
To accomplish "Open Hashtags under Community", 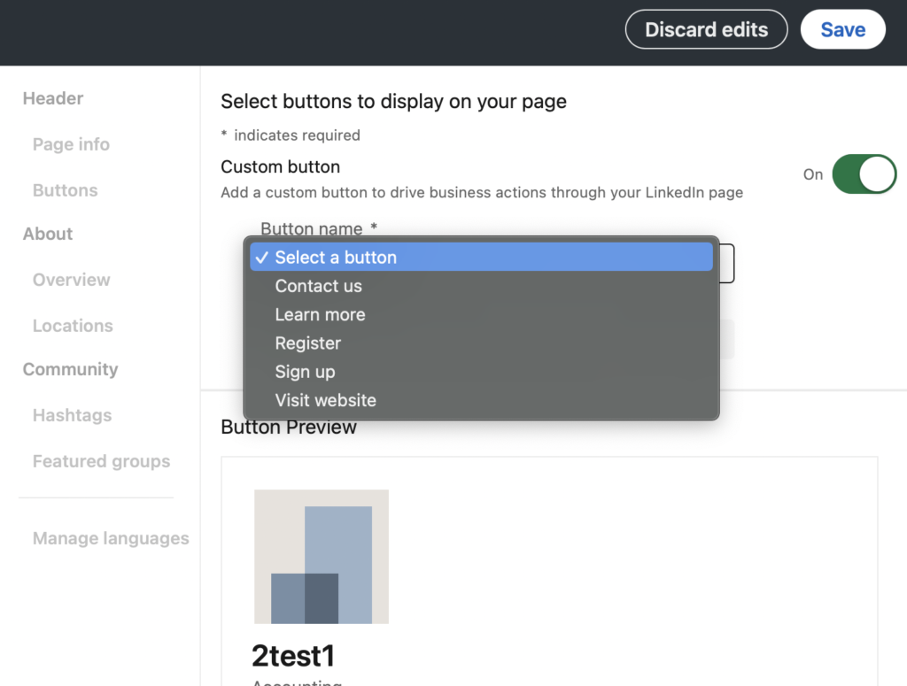I will pos(72,415).
